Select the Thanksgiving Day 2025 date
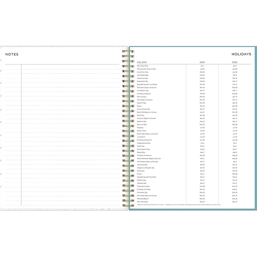257x257 pixels. (235, 186)
